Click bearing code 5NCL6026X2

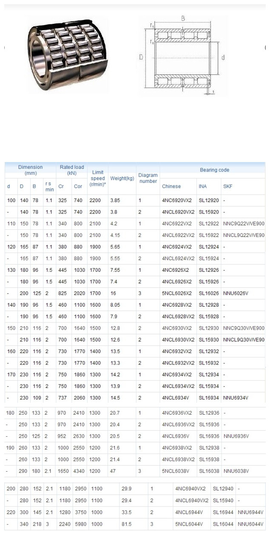coord(177,293)
